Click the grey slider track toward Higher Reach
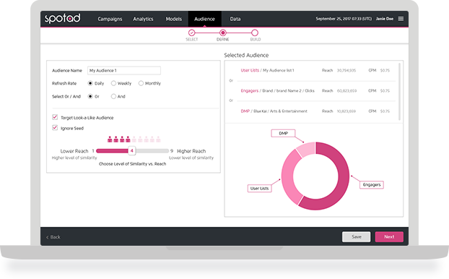The width and height of the screenshot is (449, 279). [152, 151]
